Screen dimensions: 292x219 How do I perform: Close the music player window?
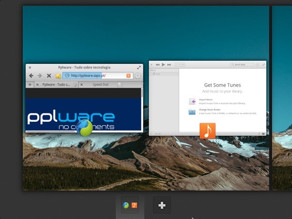coord(151,65)
